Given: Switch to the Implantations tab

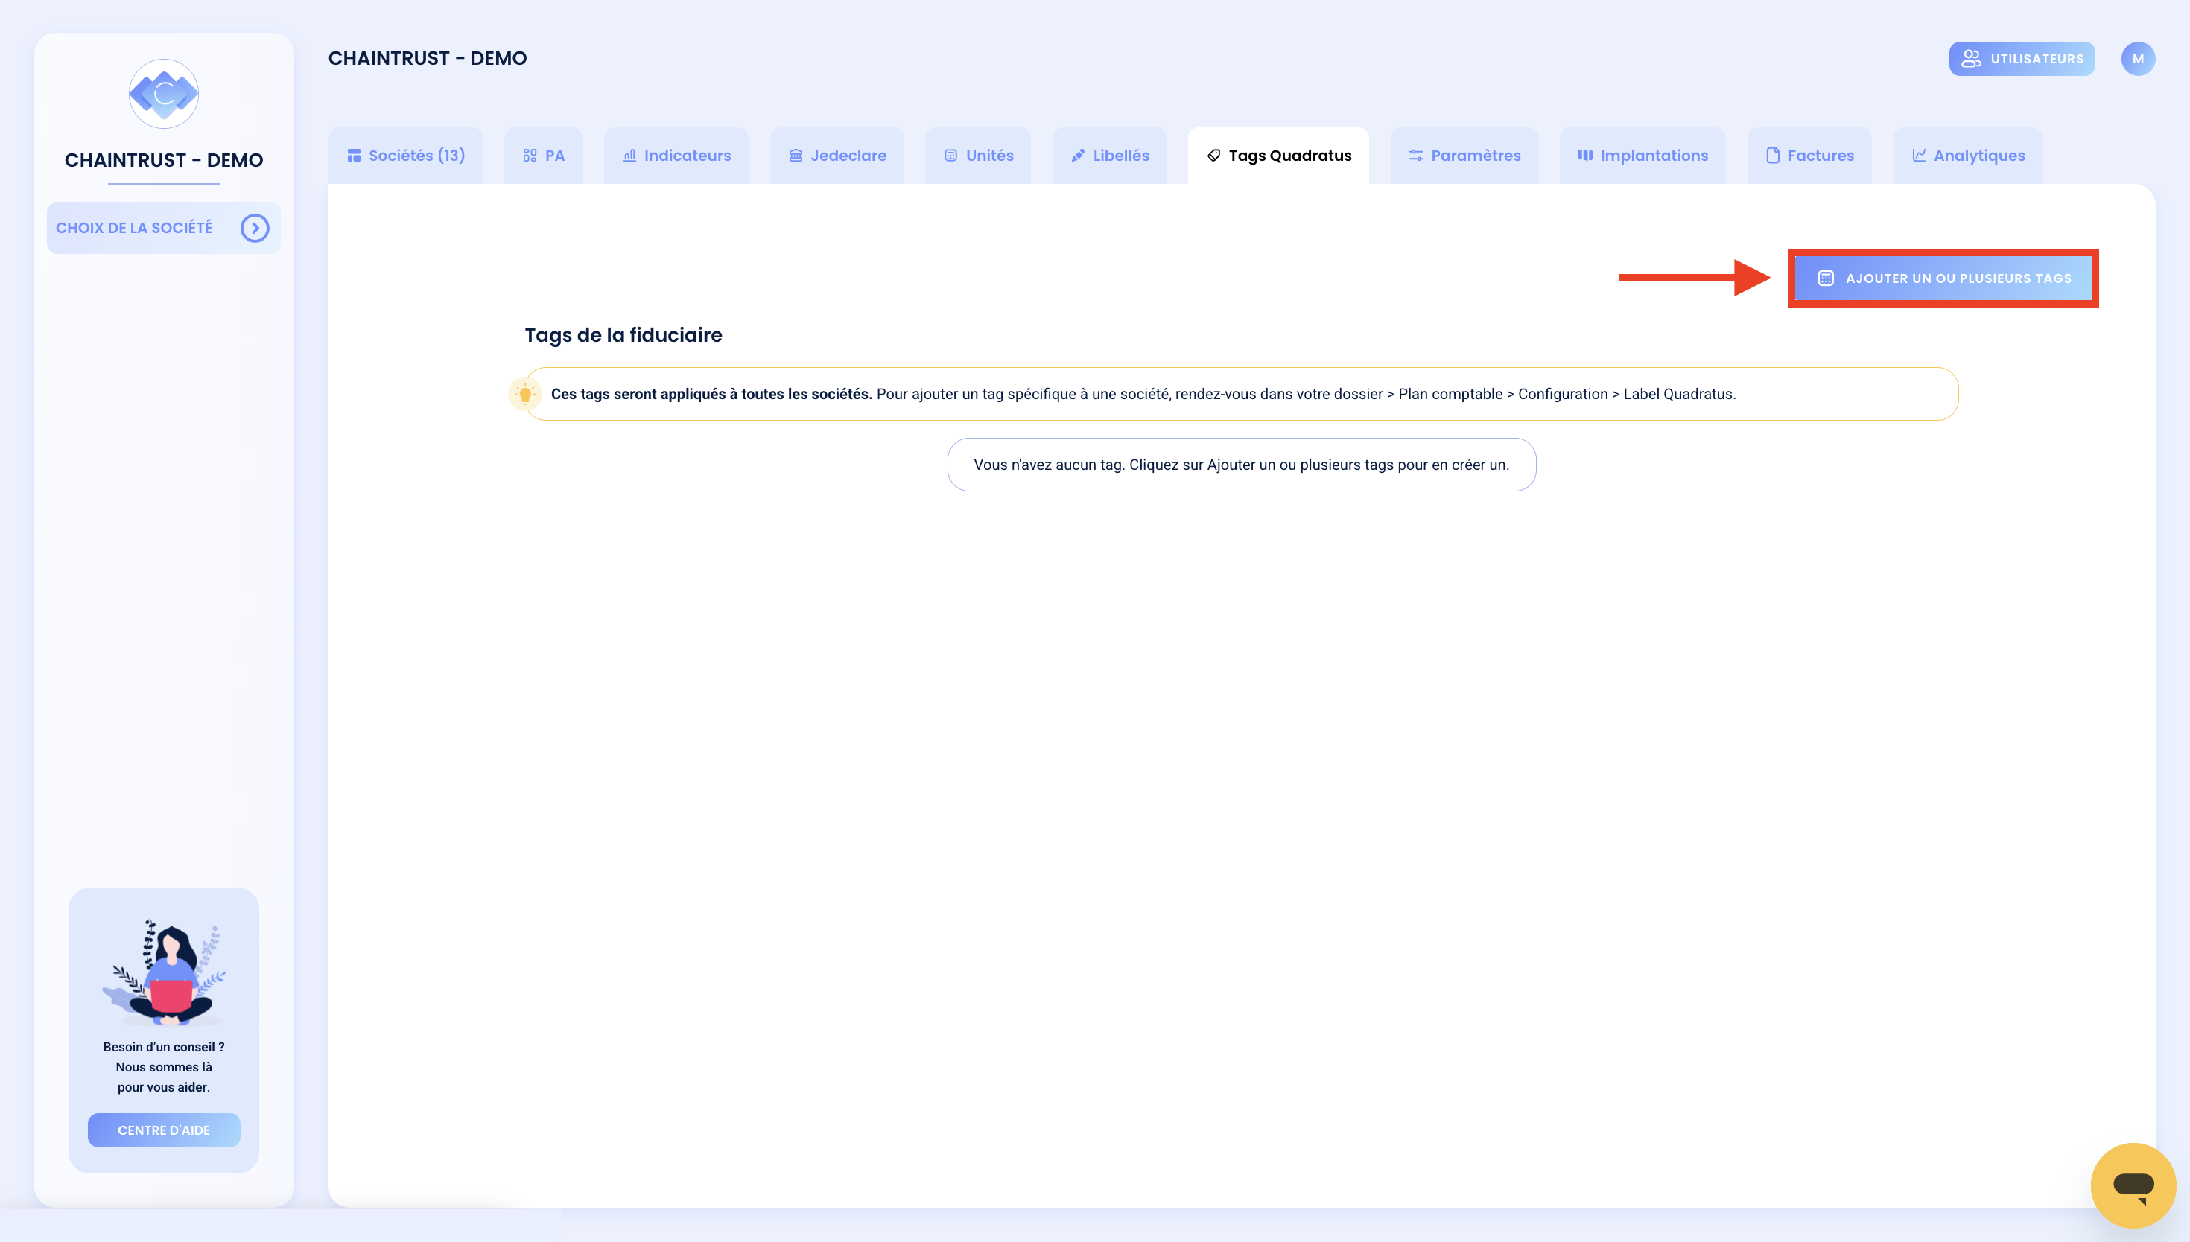Looking at the screenshot, I should tap(1642, 155).
